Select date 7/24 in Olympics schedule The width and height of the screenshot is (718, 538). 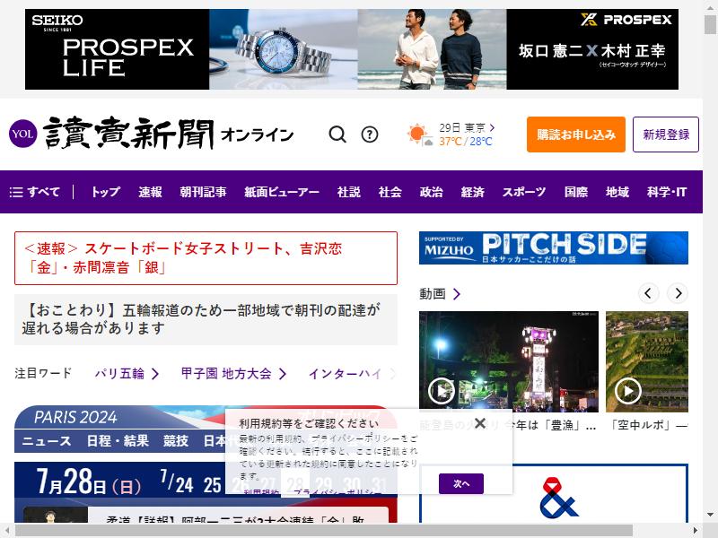point(177,482)
